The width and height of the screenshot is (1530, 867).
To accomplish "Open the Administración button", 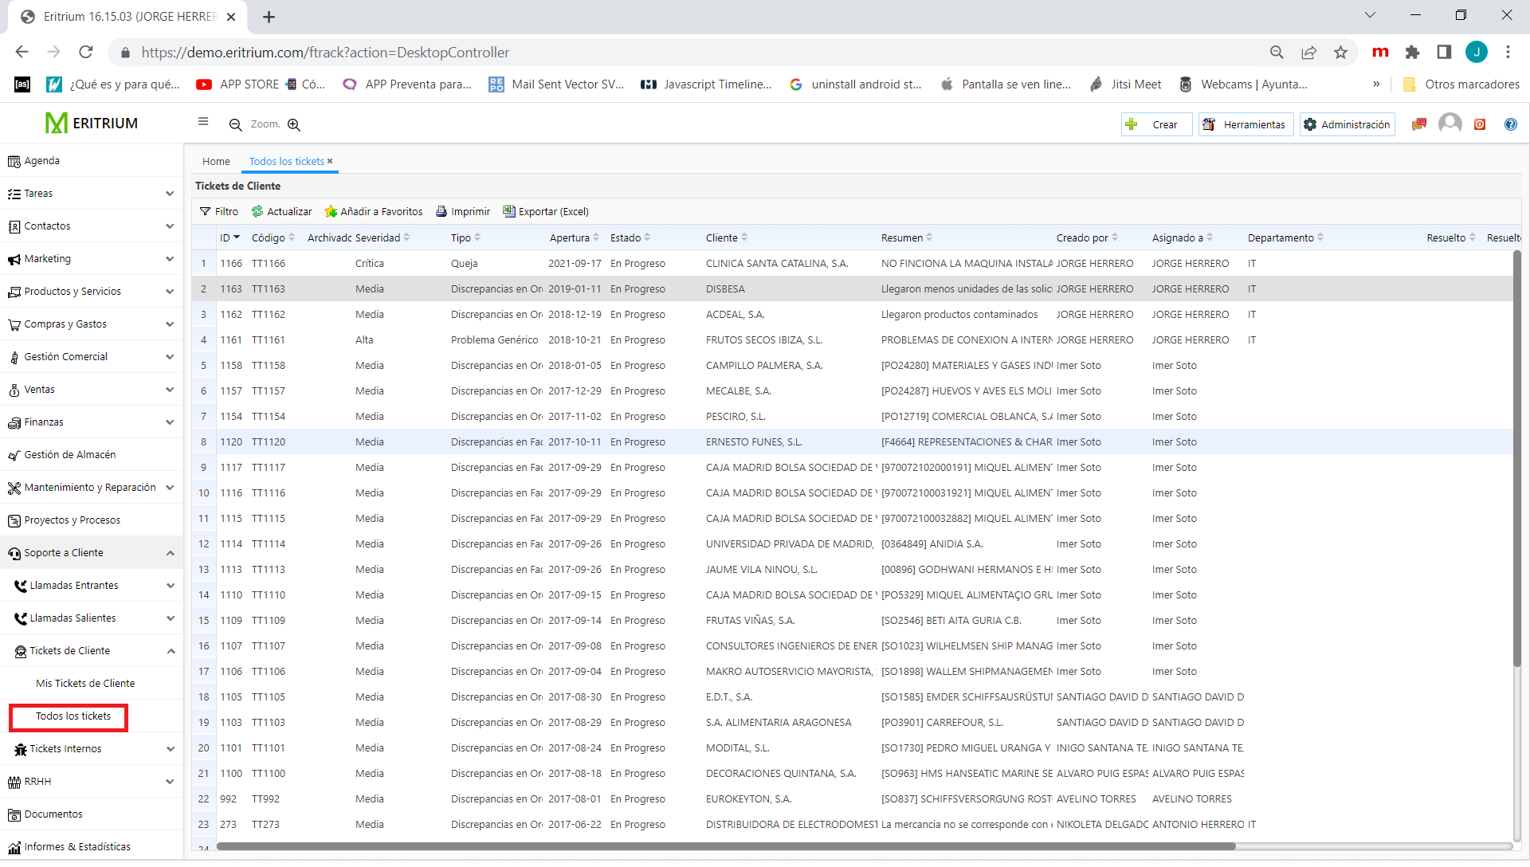I will point(1348,125).
